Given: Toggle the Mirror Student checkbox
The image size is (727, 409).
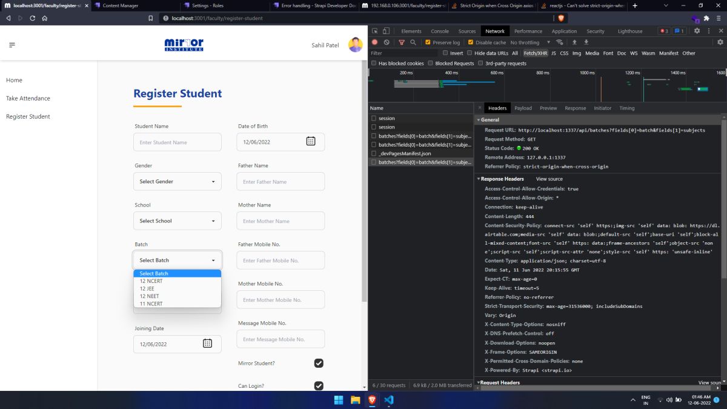Looking at the screenshot, I should 319,363.
